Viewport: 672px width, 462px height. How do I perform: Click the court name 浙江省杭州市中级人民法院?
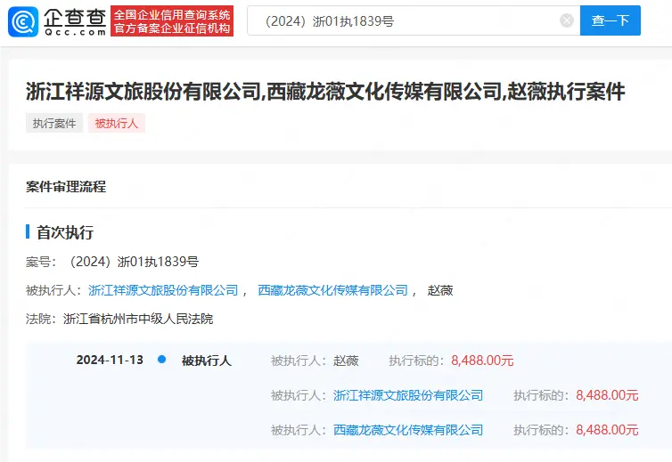click(138, 319)
